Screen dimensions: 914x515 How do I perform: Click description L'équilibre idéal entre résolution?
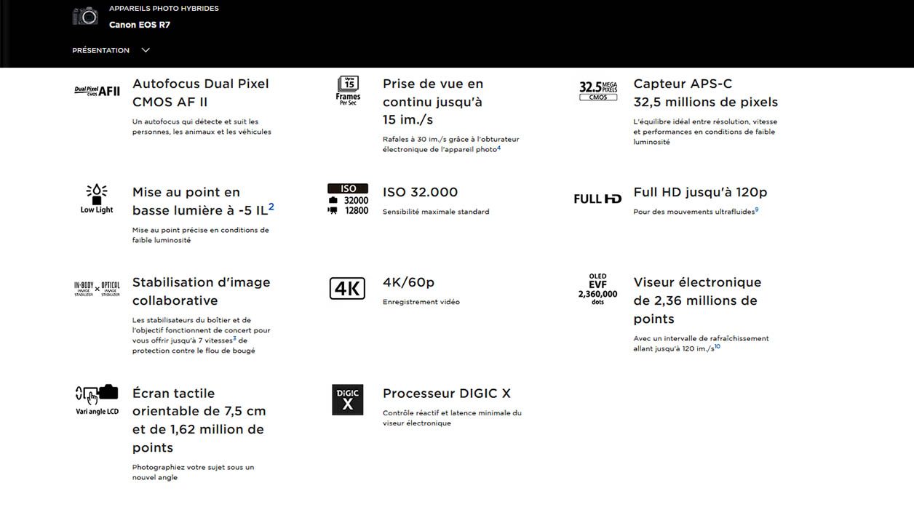pyautogui.click(x=705, y=132)
